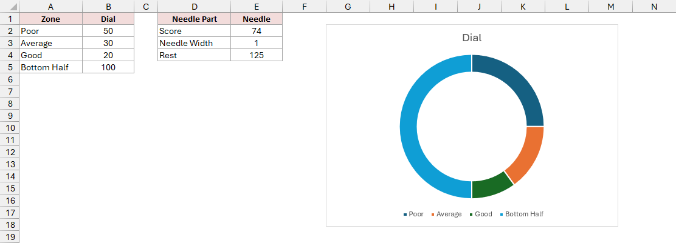676x243 pixels.
Task: Select column B header
Action: pyautogui.click(x=108, y=7)
